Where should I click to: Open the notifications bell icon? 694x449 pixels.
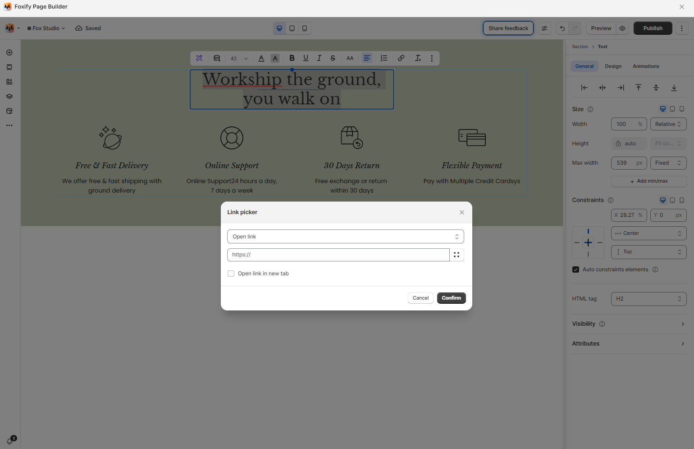pyautogui.click(x=10, y=440)
